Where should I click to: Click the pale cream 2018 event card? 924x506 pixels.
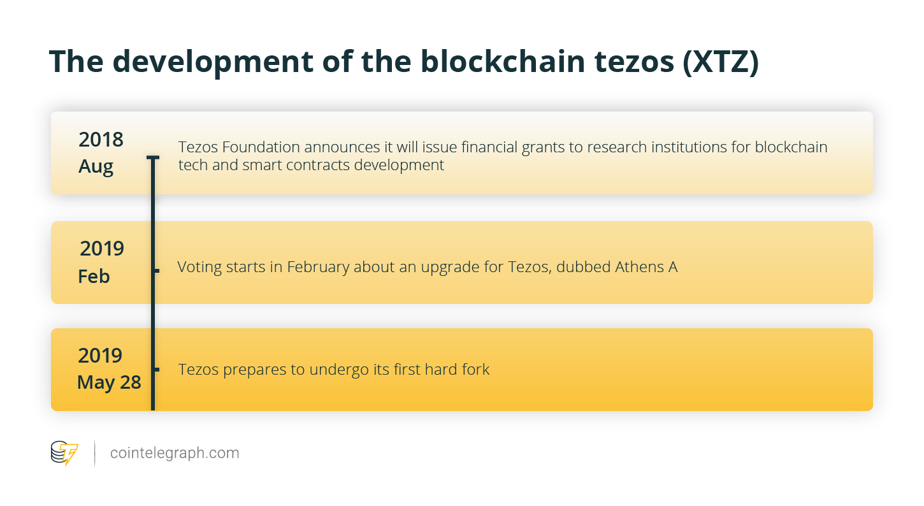[x=461, y=153]
